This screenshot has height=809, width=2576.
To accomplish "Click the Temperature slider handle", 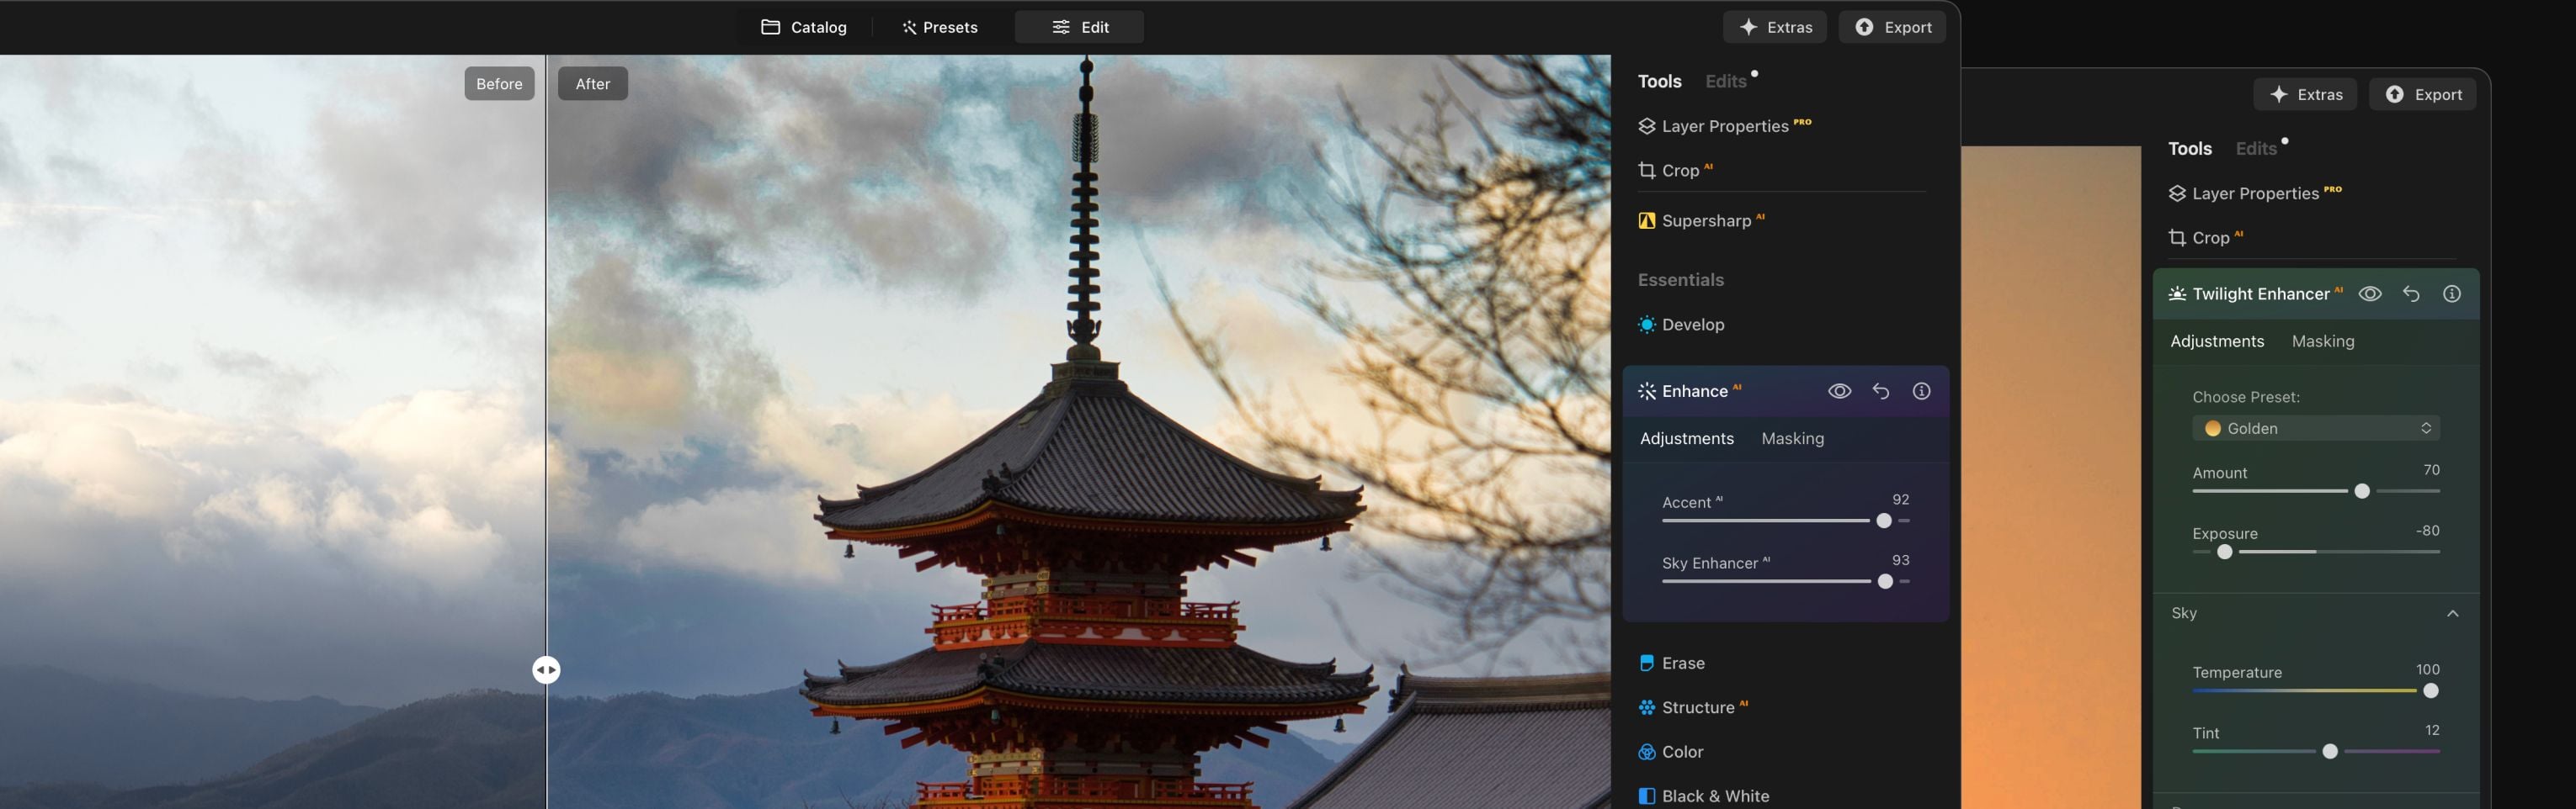I will pyautogui.click(x=2430, y=690).
